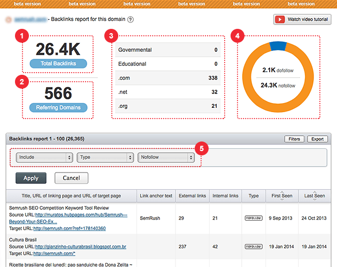Open the Filters panel
Image resolution: width=337 pixels, height=267 pixels.
click(294, 139)
